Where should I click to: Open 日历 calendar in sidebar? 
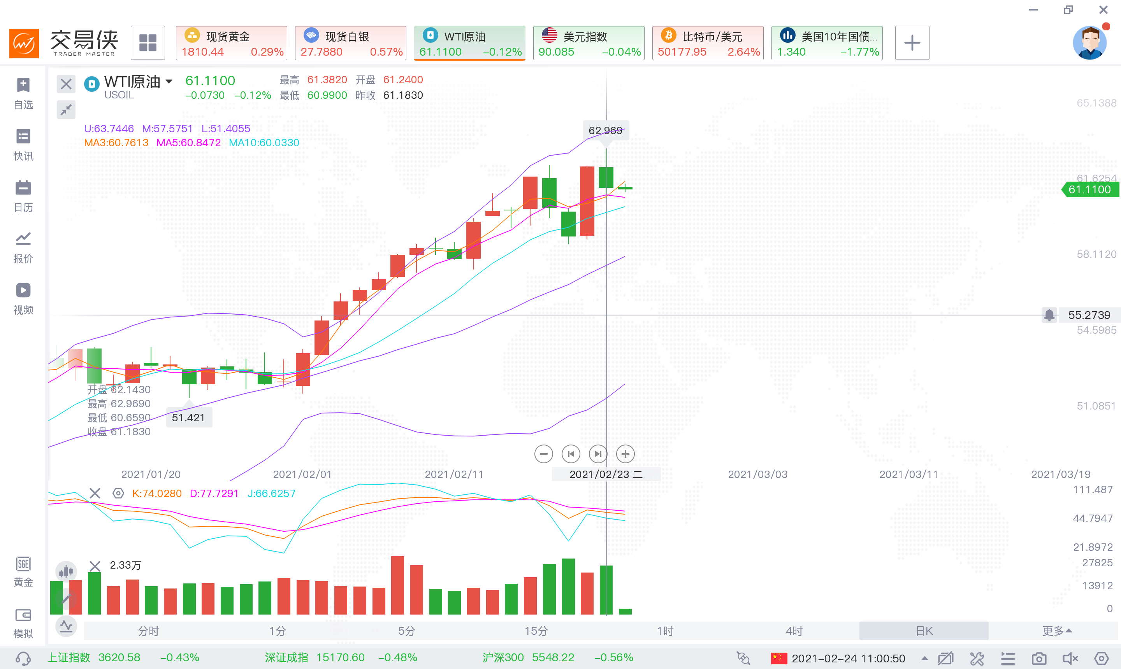click(23, 196)
